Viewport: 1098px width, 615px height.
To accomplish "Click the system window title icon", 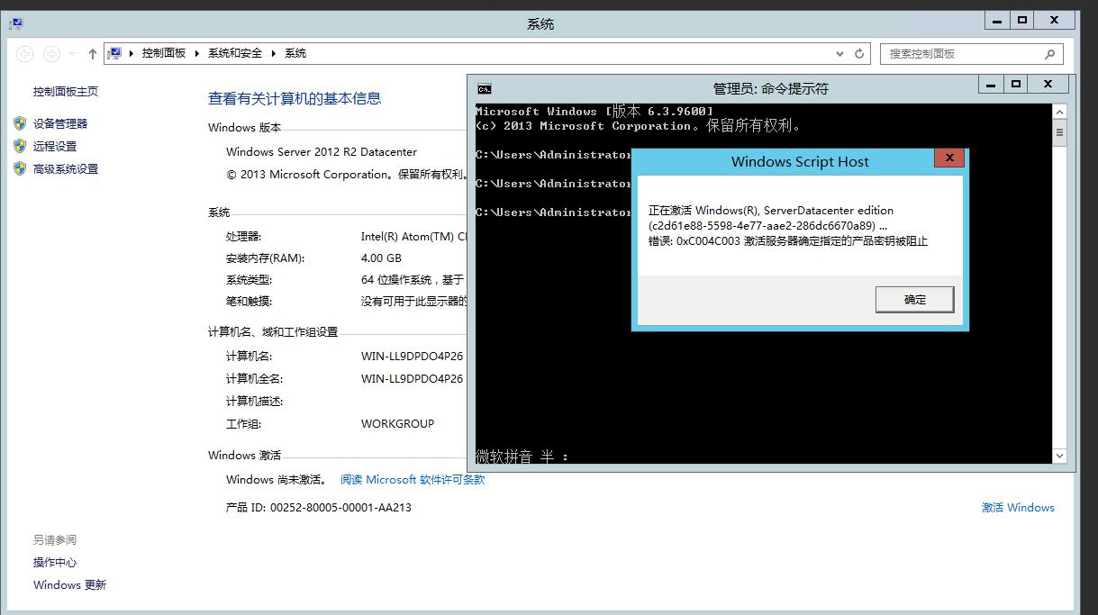I will coord(15,24).
